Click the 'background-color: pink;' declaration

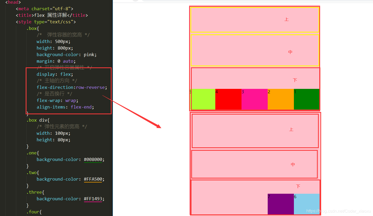pyautogui.click(x=67, y=55)
